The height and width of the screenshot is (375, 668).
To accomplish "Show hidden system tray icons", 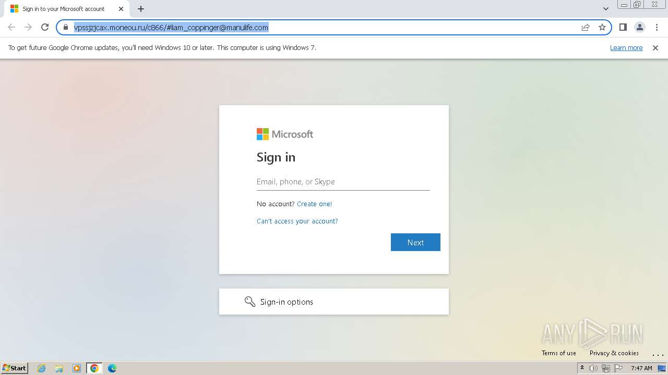I will coord(582,368).
